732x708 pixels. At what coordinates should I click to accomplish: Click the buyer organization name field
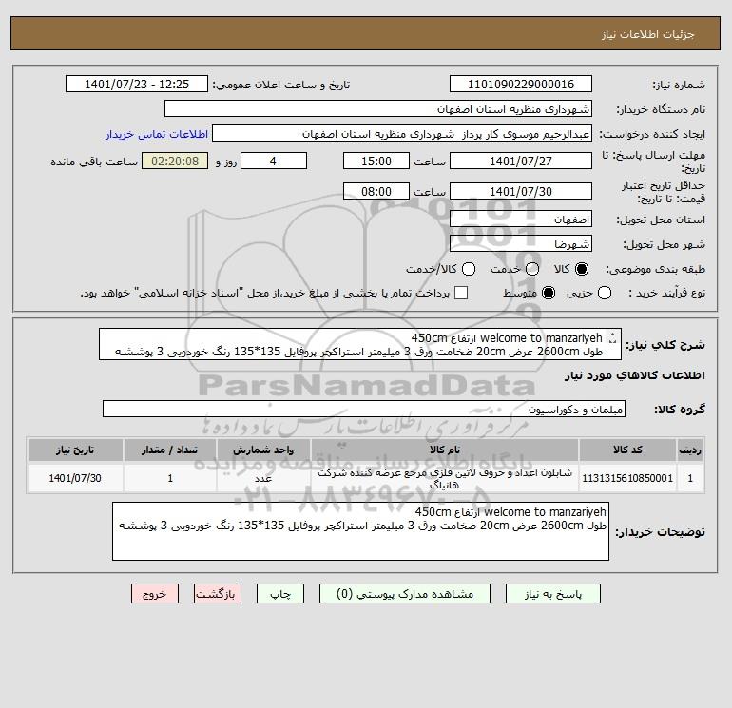(x=378, y=108)
